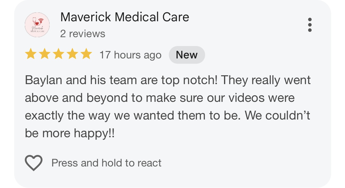The height and width of the screenshot is (188, 345).
Task: Select the second gold rating star
Action: (45, 54)
